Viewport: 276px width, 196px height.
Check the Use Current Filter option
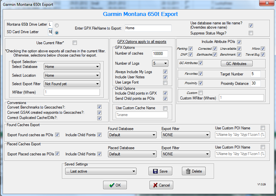(x=75, y=43)
